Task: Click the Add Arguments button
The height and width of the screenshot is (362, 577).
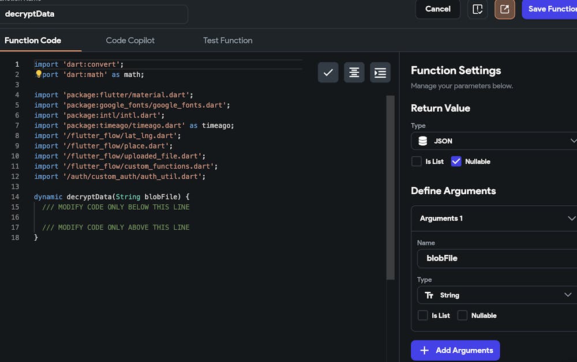Action: (455, 350)
